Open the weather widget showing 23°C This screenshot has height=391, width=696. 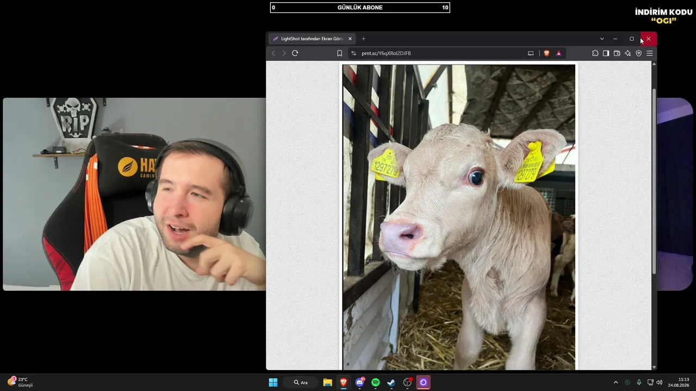point(20,382)
